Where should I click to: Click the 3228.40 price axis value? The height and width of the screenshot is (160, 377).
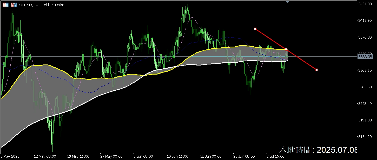pyautogui.click(x=365, y=103)
